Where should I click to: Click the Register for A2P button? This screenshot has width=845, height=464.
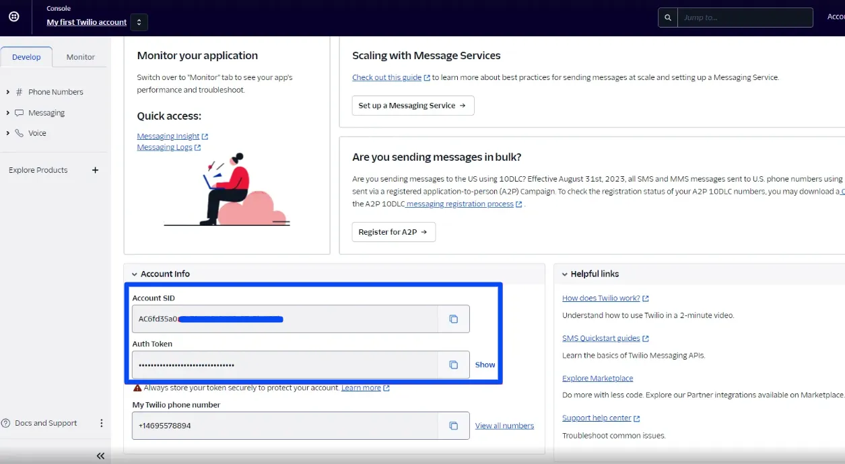tap(393, 232)
